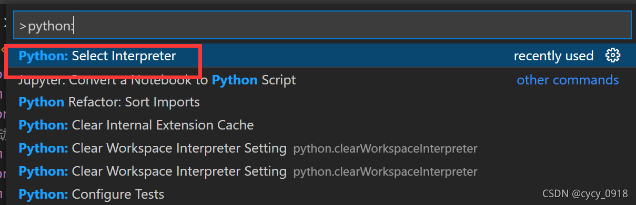Click the >python: command palette input
This screenshot has width=636, height=205.
[322, 26]
